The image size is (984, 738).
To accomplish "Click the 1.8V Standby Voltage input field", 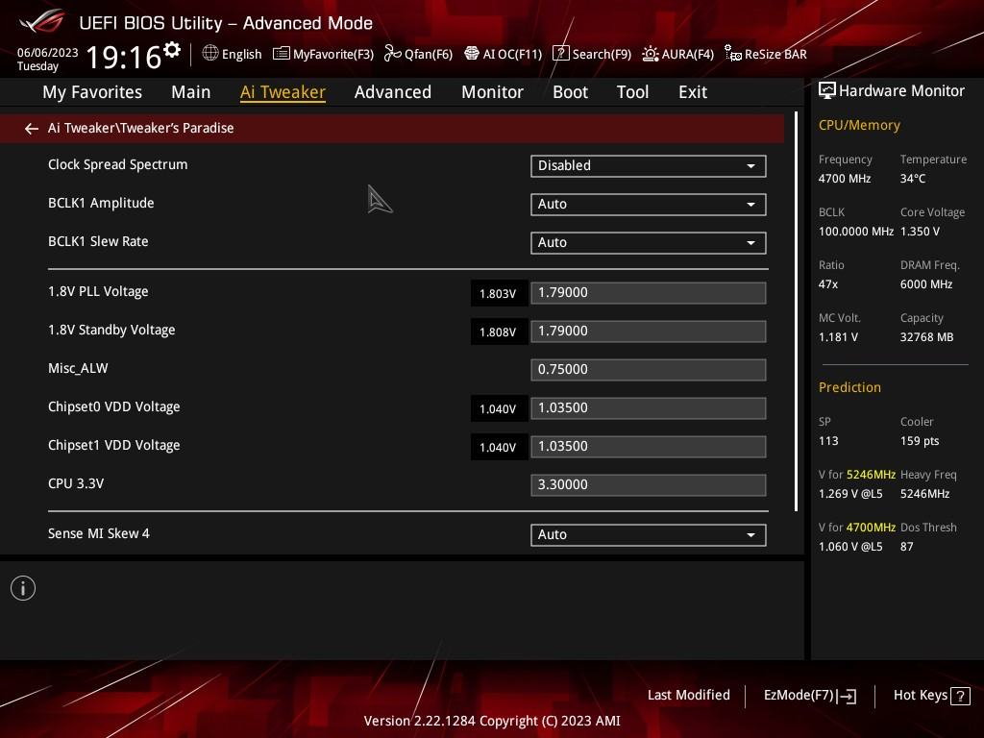I will tap(649, 331).
